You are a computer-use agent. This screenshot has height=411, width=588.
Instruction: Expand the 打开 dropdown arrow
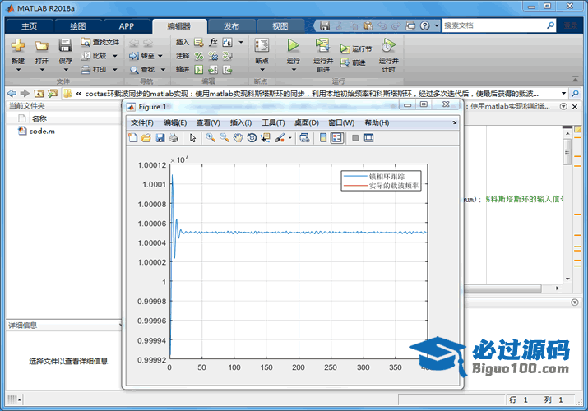42,70
